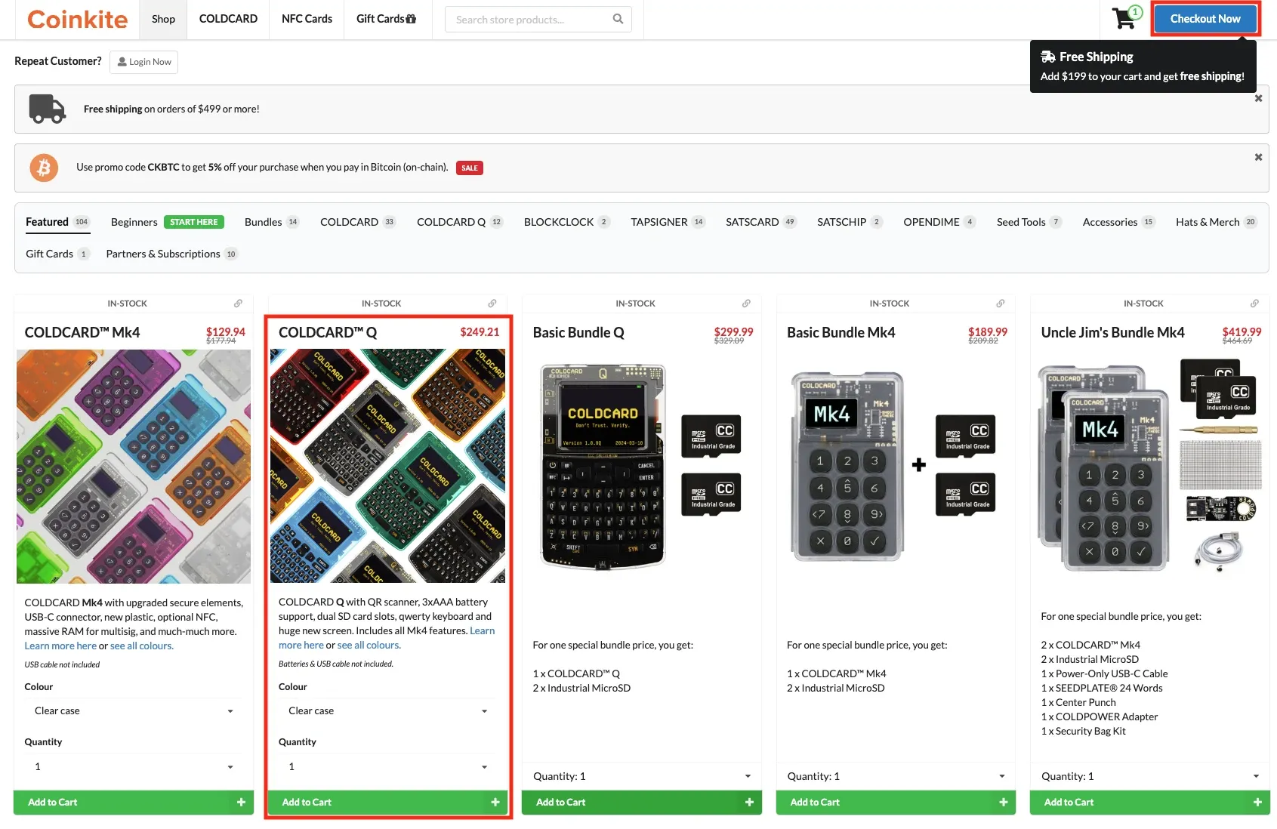
Task: Expand COLDCARD Mk4 quantity dropdown
Action: pos(134,767)
